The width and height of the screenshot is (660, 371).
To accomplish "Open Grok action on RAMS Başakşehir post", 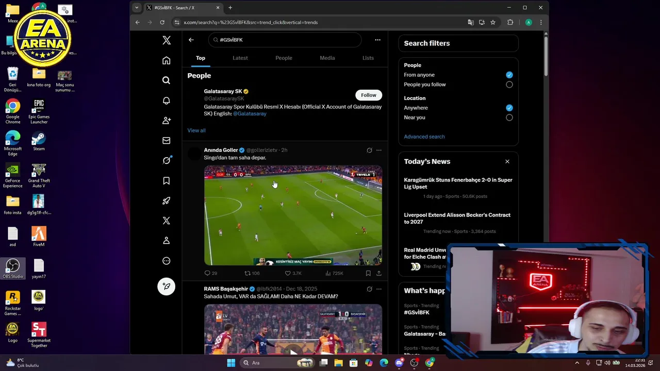I will click(x=369, y=289).
